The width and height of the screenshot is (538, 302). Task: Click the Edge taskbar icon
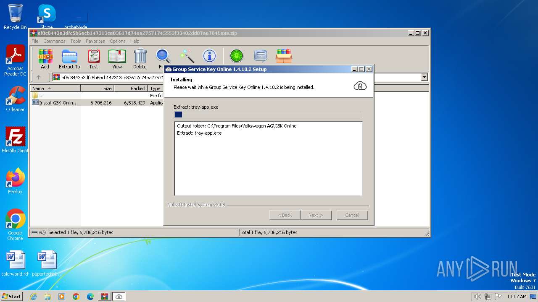point(90,297)
